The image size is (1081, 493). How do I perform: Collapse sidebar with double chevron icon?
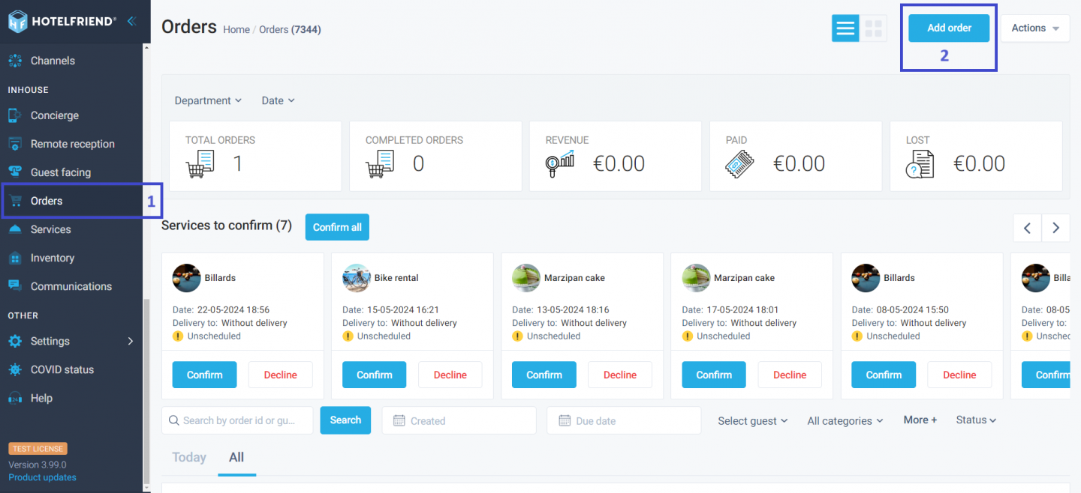131,21
